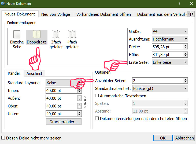The image size is (196, 144).
Task: Open the Erste Seite dropdown
Action: click(170, 62)
